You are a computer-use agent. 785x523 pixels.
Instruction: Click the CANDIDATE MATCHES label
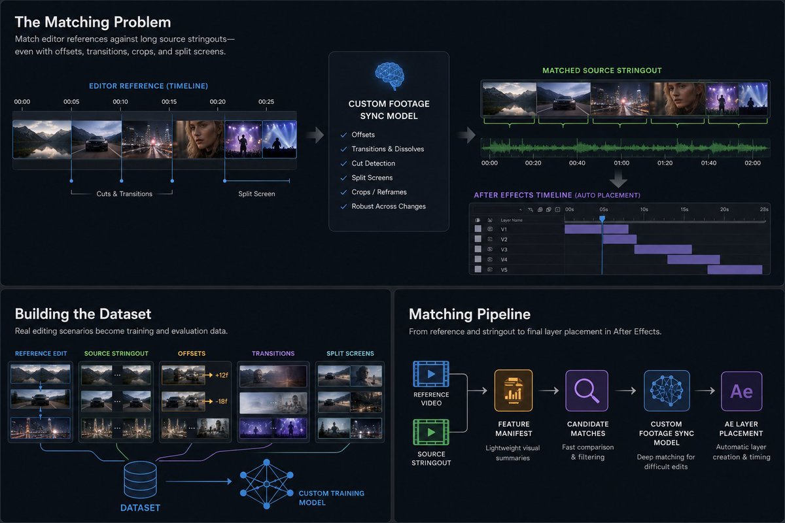(587, 429)
